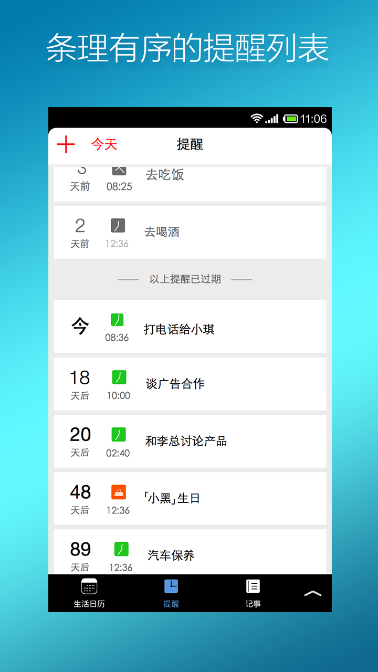This screenshot has height=672, width=378.
Task: Tap green clock icon beside 和李总讨论产品
Action: click(x=119, y=434)
